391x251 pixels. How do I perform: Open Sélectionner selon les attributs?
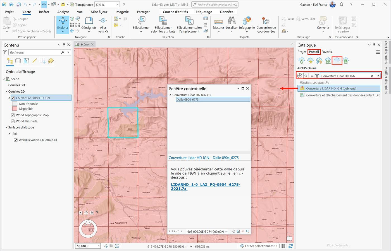(163, 25)
